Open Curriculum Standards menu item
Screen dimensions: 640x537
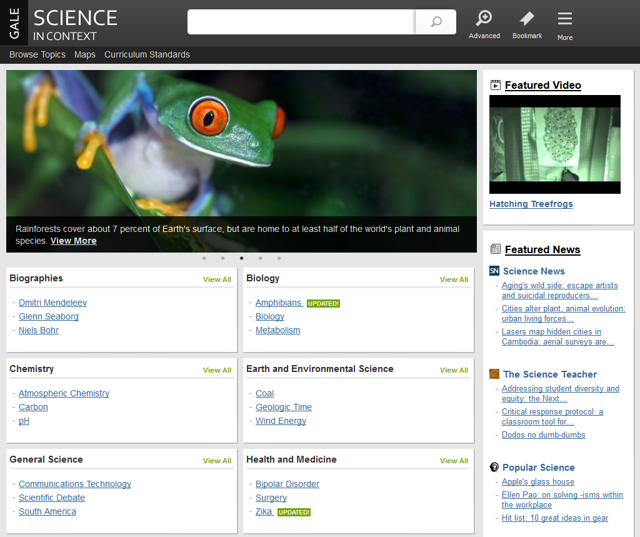pyautogui.click(x=147, y=54)
